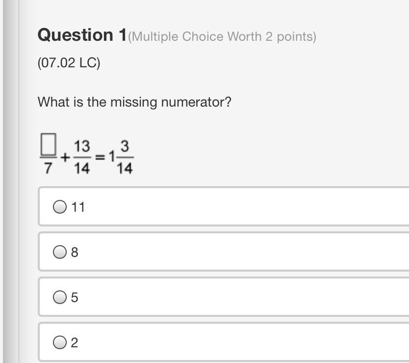Click empty space inside the answer 11 box
This screenshot has height=363, width=409.
pos(235,207)
